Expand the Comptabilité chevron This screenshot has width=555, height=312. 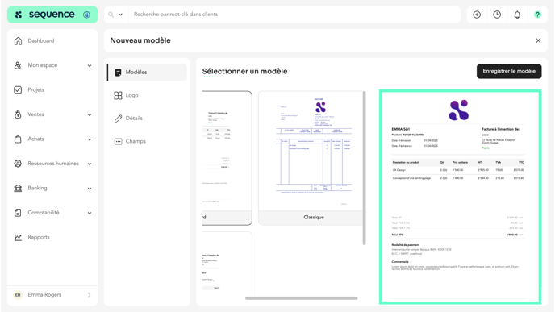[90, 213]
